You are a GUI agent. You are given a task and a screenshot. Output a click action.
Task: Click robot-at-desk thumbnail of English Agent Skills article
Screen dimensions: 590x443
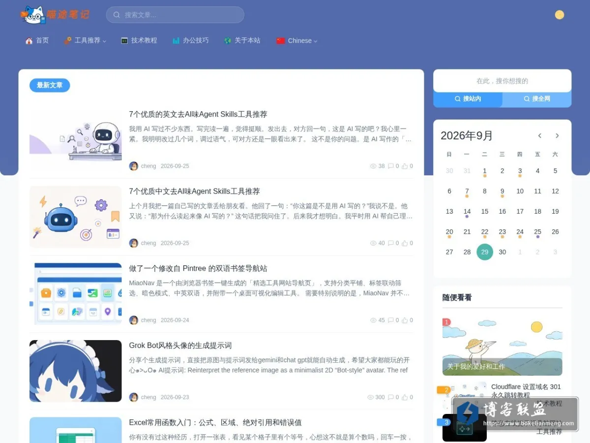click(75, 140)
